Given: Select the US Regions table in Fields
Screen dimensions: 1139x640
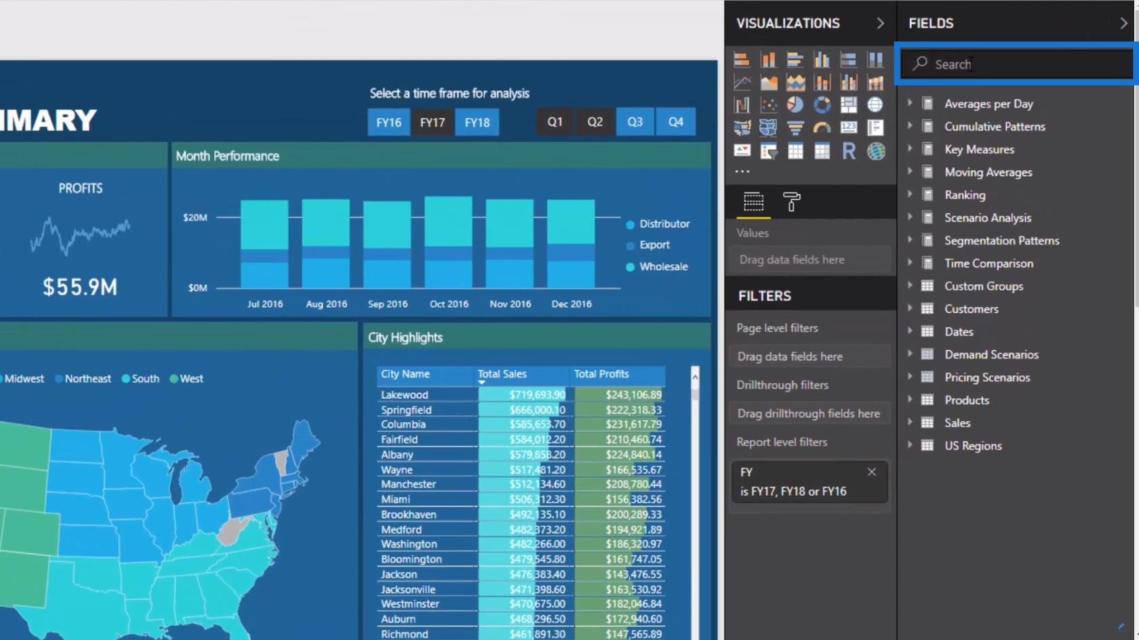Looking at the screenshot, I should pyautogui.click(x=973, y=446).
